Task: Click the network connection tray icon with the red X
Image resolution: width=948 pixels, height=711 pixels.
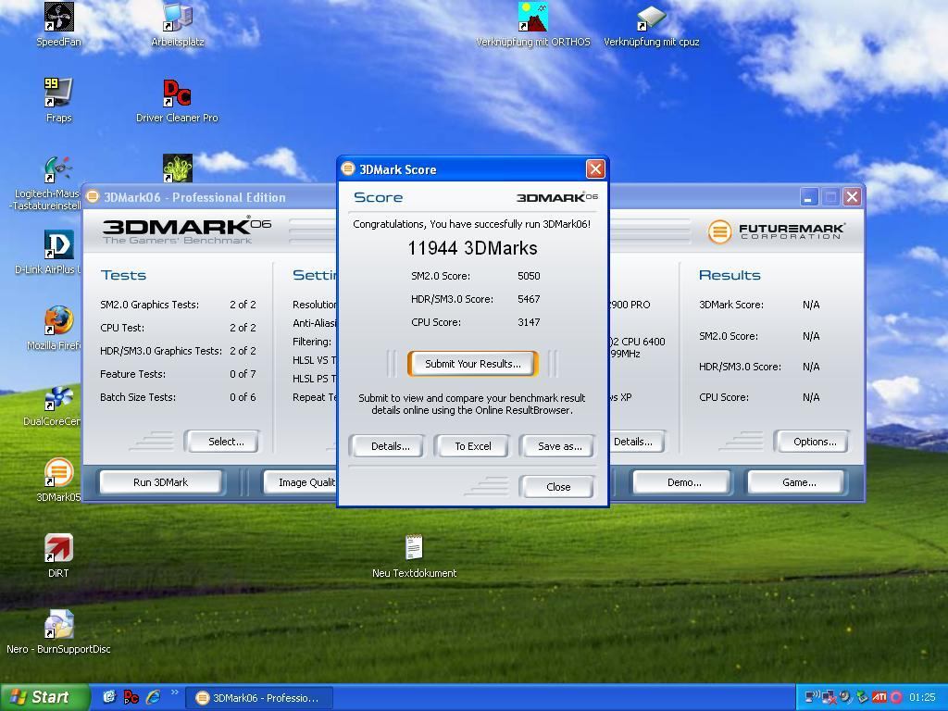Action: click(x=829, y=697)
